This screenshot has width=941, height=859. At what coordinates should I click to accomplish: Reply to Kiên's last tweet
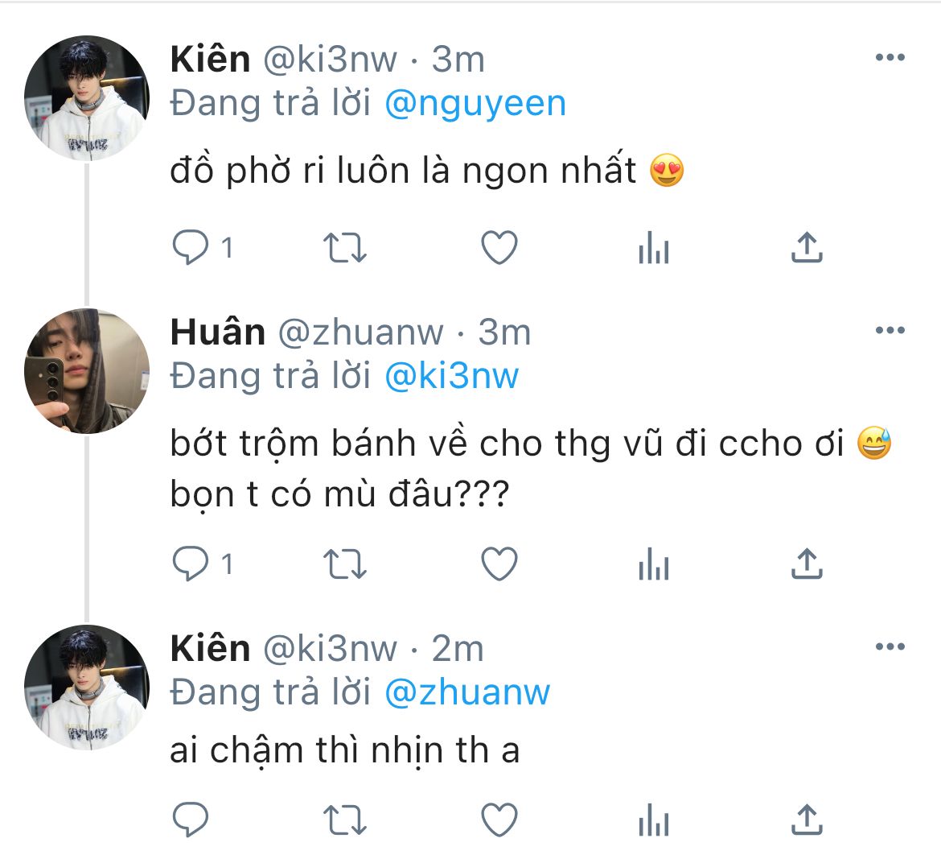[191, 820]
